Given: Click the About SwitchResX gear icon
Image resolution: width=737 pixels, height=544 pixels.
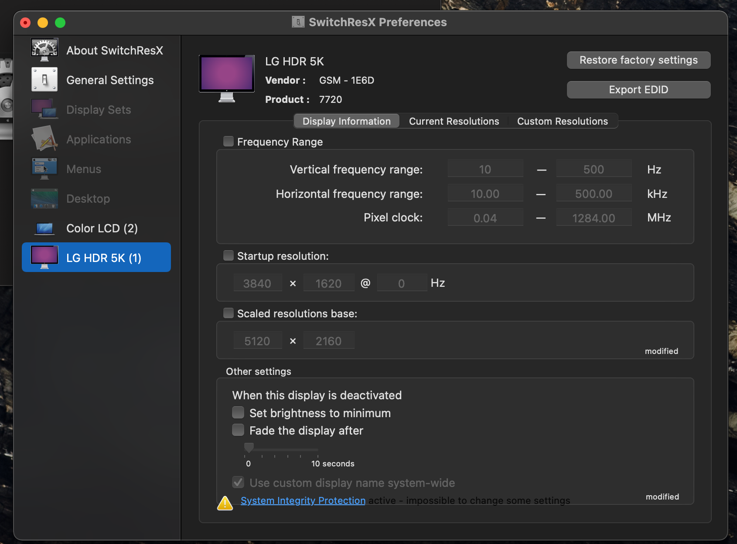Looking at the screenshot, I should [x=44, y=50].
